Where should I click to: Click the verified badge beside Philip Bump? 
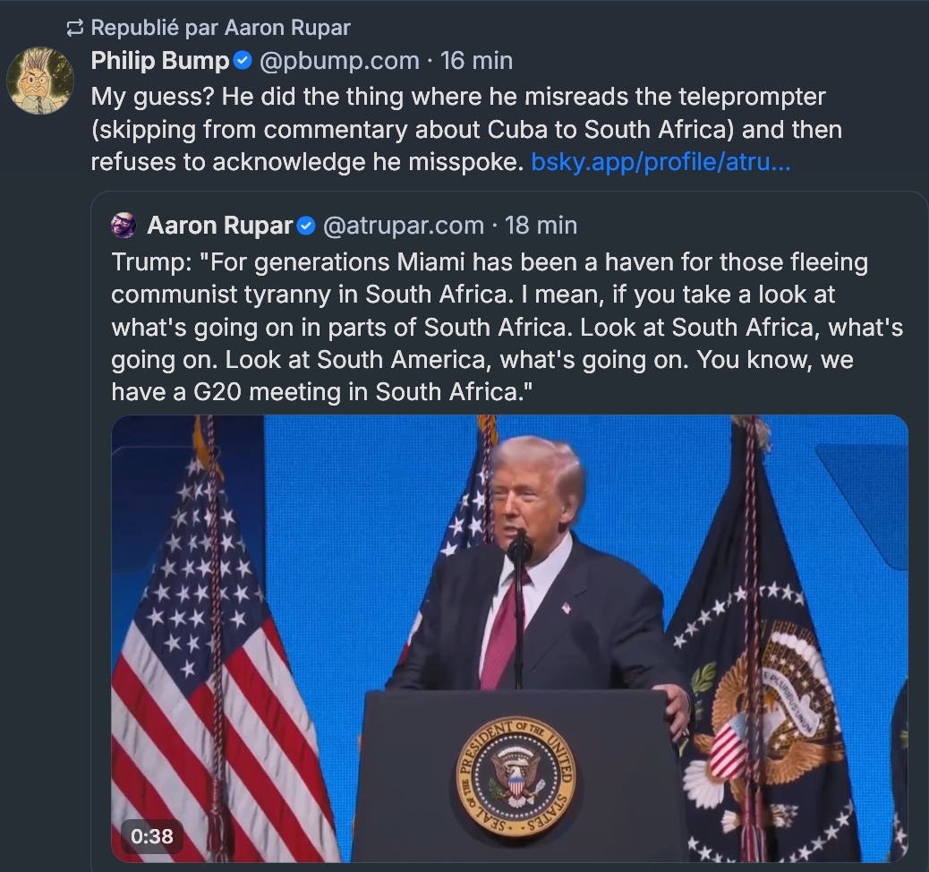(242, 61)
